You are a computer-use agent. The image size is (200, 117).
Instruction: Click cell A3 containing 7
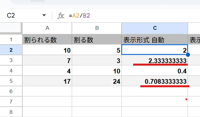coord(47,60)
